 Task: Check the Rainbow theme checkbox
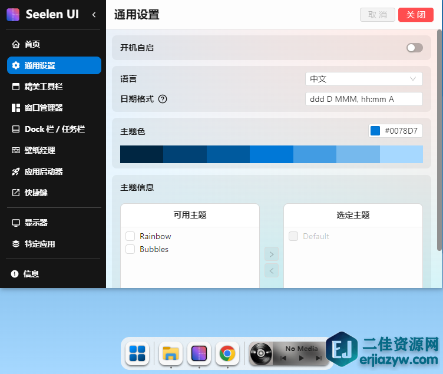pos(130,236)
